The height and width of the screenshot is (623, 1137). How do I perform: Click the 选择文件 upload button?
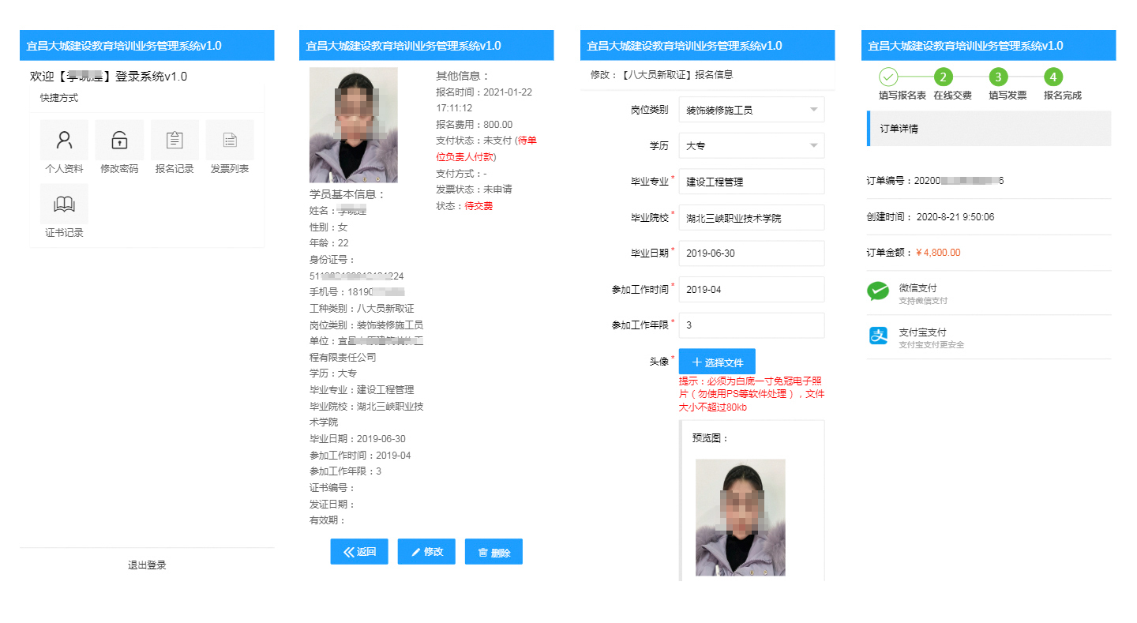(x=717, y=362)
